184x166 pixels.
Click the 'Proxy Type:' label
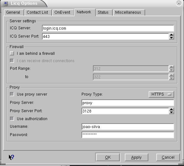tap(92, 94)
